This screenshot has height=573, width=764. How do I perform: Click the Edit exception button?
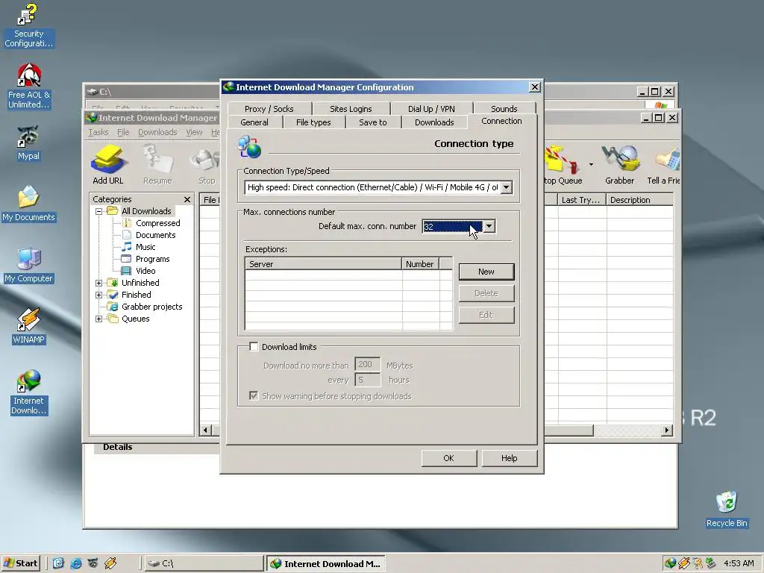click(x=486, y=315)
